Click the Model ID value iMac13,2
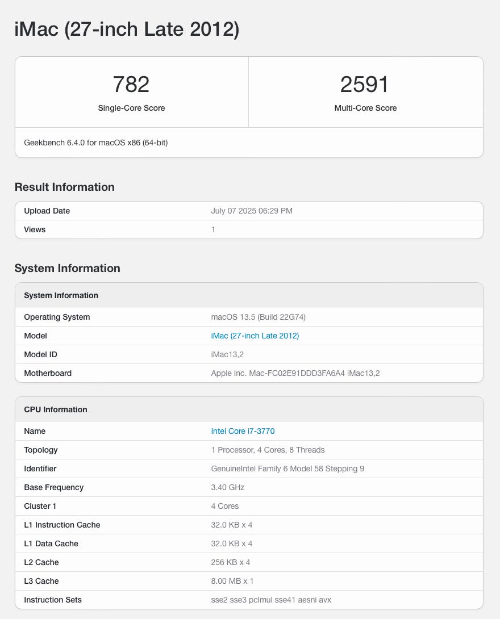 pos(227,354)
